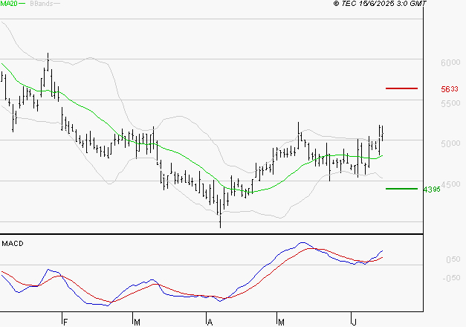Screen dimensions: 466x327
Task: Click the 050 label on MACD axis
Action: [x=450, y=260]
